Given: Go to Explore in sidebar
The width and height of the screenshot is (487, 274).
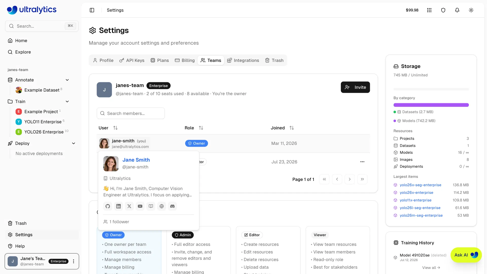Looking at the screenshot, I should click(23, 52).
